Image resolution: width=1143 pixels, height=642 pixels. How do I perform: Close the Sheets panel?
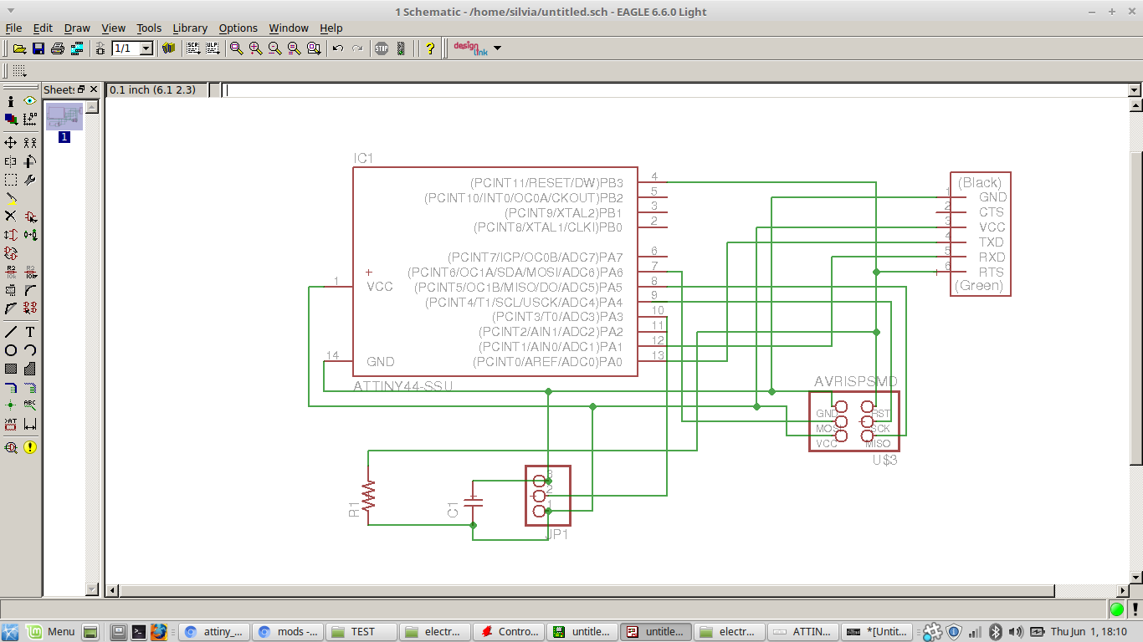click(x=94, y=89)
